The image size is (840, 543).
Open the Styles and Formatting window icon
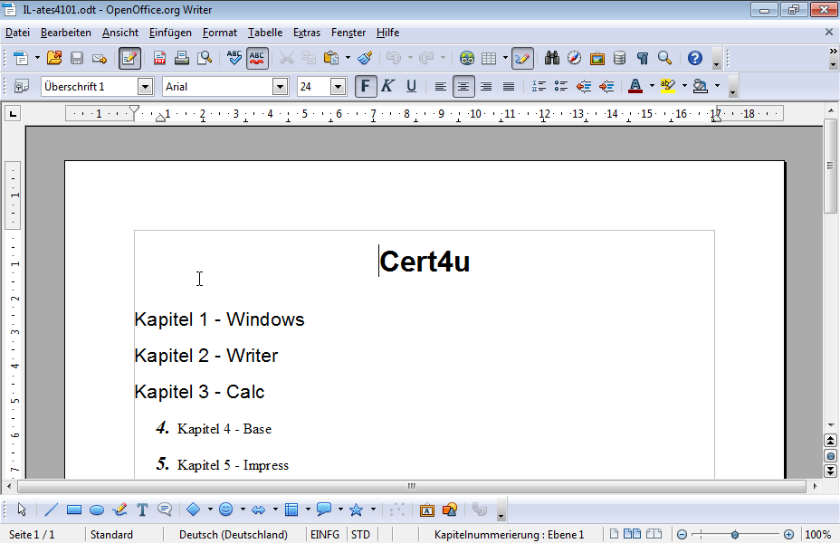(x=22, y=86)
